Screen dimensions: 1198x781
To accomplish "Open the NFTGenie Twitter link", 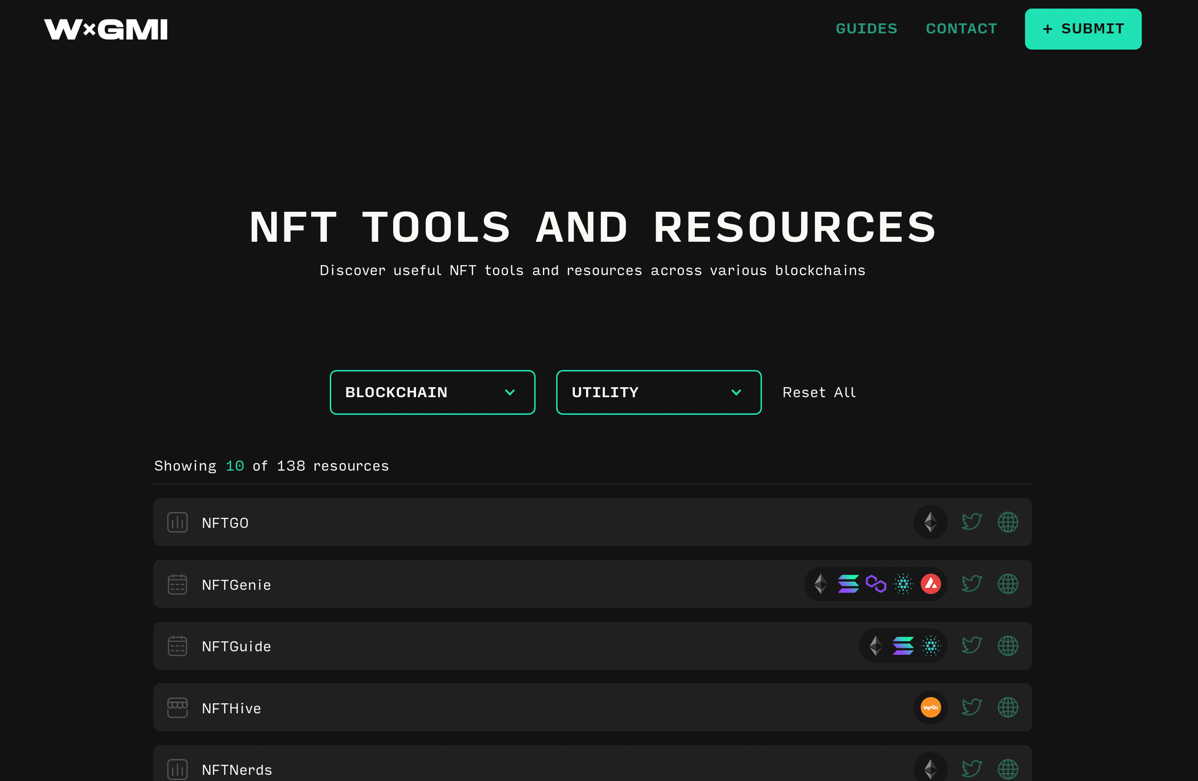I will [x=972, y=584].
